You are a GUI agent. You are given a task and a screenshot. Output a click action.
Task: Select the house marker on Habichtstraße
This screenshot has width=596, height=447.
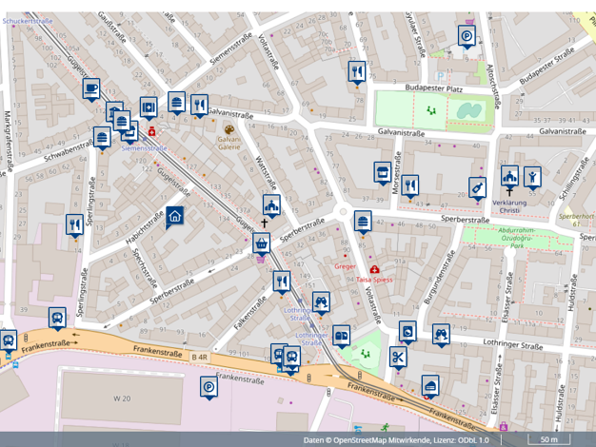(x=175, y=217)
